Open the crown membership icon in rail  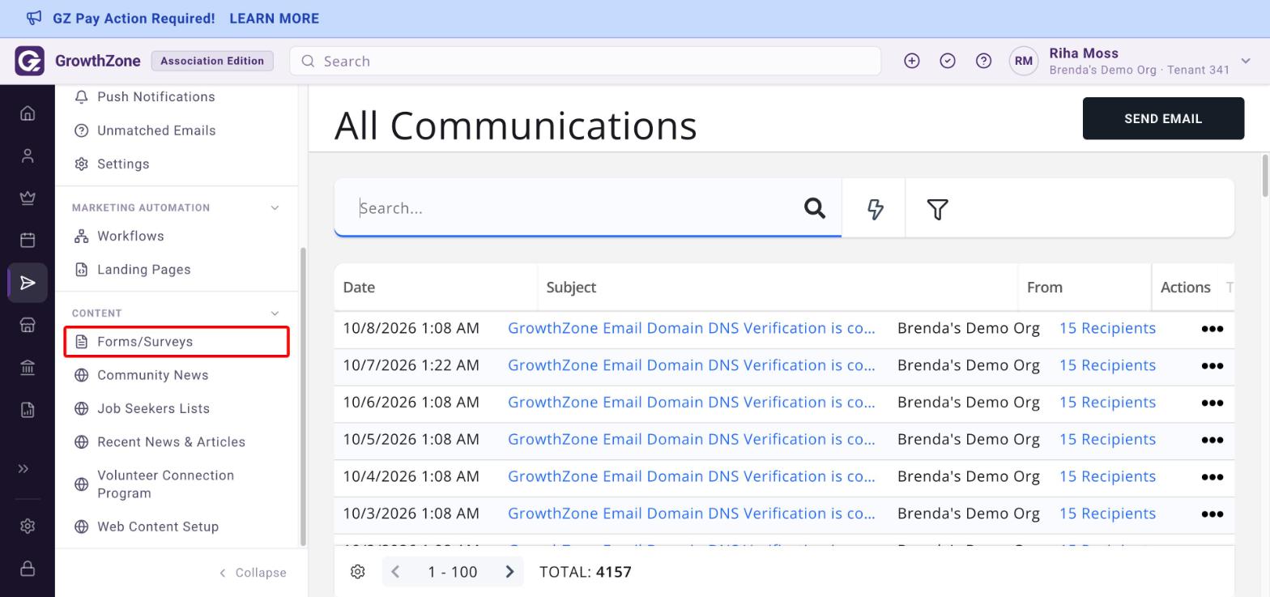point(28,198)
